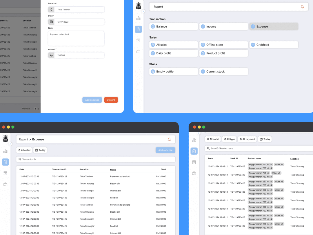Click Add expense button in the form
Screen dimensions: 313x235
[x=92, y=100]
